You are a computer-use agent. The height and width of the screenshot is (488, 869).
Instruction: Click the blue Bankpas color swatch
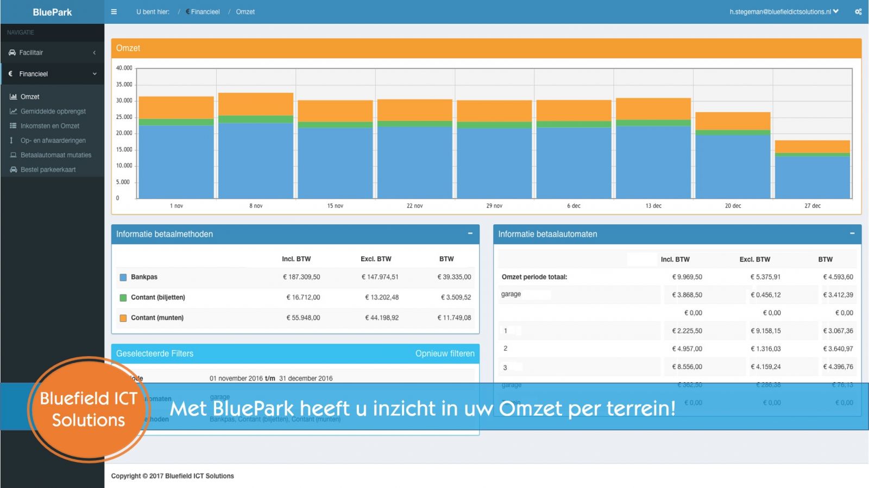[x=123, y=277]
